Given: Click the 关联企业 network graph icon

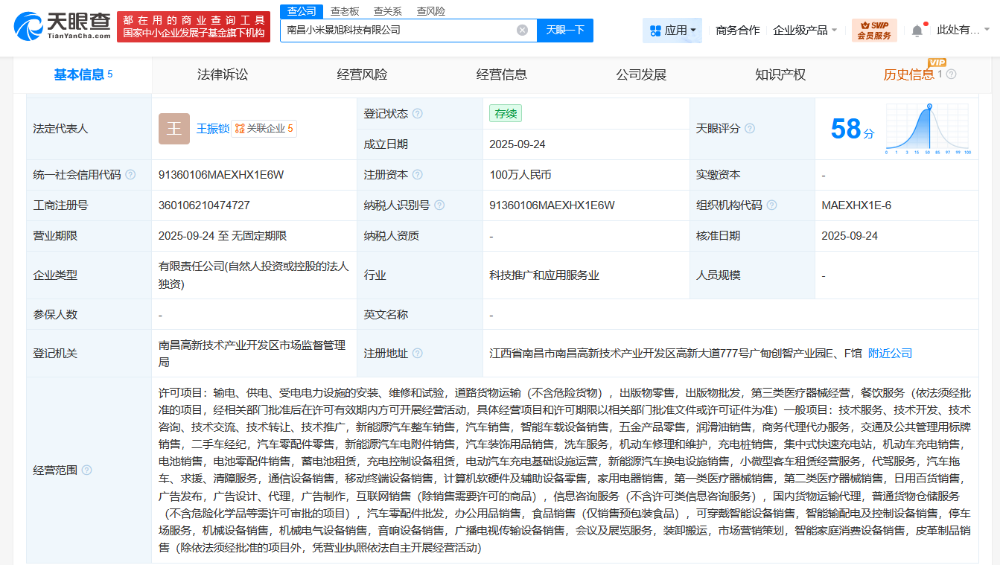Looking at the screenshot, I should (239, 129).
